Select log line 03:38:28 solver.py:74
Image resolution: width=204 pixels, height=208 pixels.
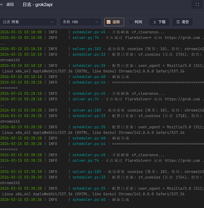(x=102, y=163)
